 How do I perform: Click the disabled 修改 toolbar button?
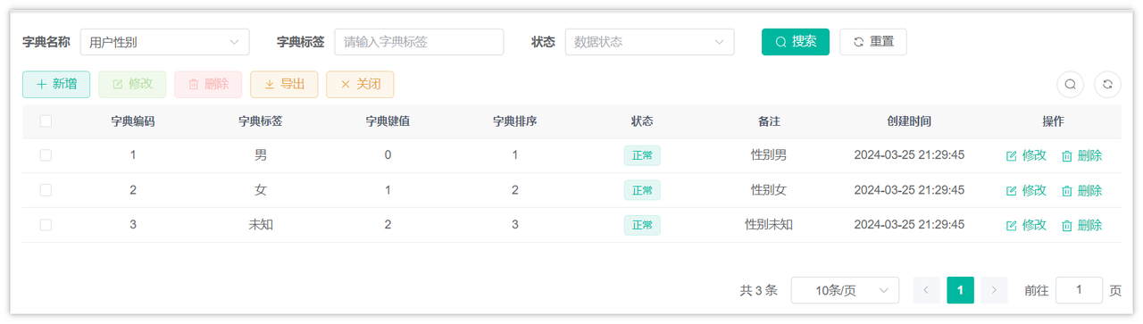(x=132, y=85)
